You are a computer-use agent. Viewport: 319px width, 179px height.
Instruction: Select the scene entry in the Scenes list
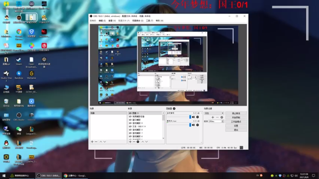(x=108, y=113)
